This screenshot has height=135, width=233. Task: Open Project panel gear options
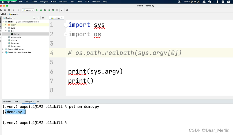(x=43, y=18)
